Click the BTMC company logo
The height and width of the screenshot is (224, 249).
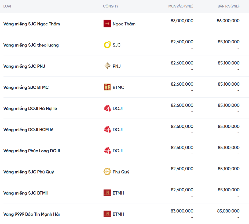(x=107, y=87)
